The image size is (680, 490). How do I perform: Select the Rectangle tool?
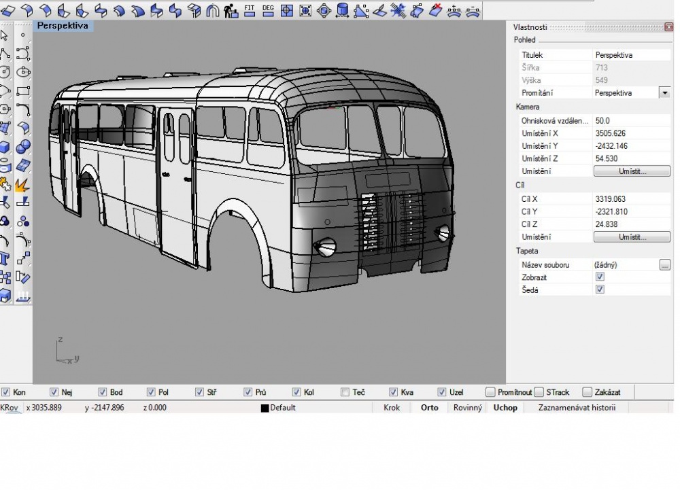[23, 90]
